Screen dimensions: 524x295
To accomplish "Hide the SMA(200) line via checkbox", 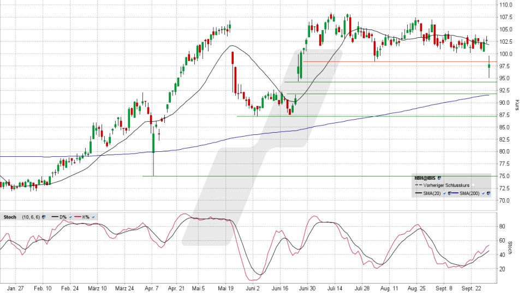I will click(x=482, y=193).
